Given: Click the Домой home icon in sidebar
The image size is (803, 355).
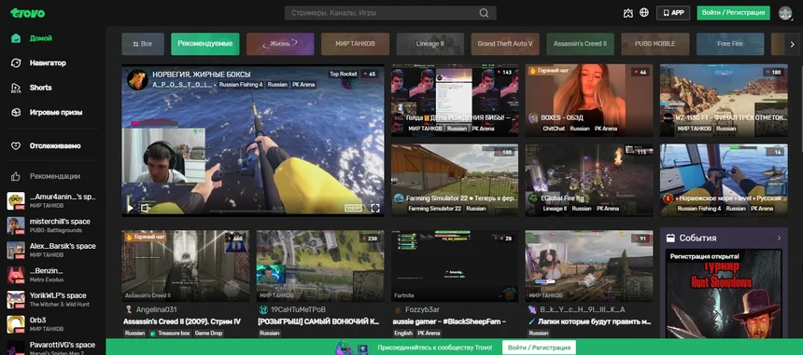Looking at the screenshot, I should click(16, 38).
